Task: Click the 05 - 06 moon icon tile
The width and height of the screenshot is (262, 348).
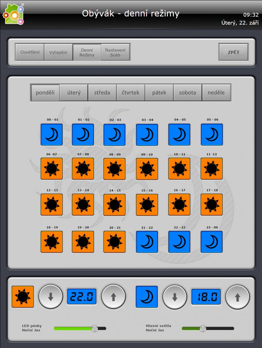Action: pyautogui.click(x=212, y=135)
